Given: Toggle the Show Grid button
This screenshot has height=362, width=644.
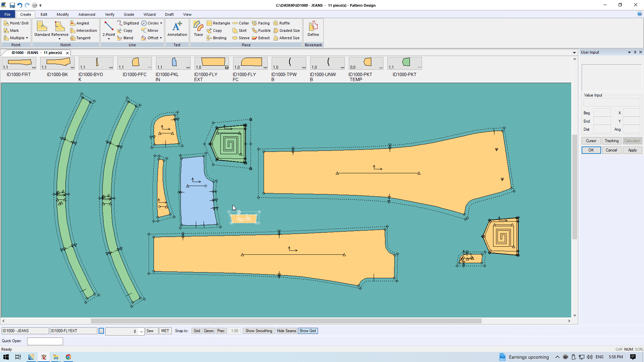Looking at the screenshot, I should (308, 331).
